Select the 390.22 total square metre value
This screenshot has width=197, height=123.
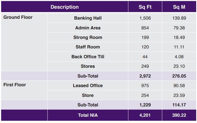179,115
